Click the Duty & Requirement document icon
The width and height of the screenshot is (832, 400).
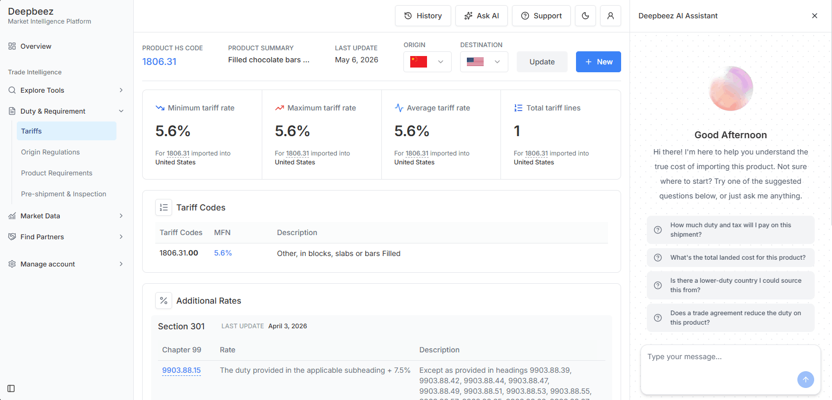[x=12, y=111]
